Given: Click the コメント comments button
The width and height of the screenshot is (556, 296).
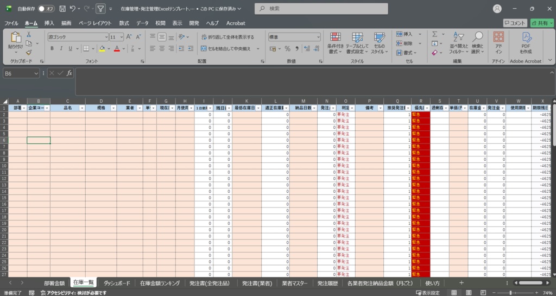Looking at the screenshot, I should click(515, 23).
